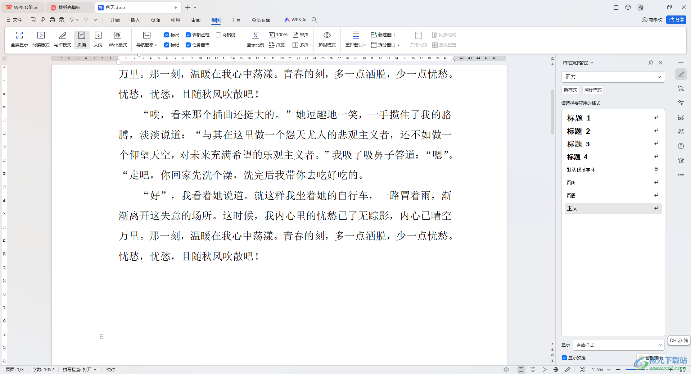This screenshot has height=374, width=691.
Task: Click the 有修改 cloud status button
Action: (652, 20)
